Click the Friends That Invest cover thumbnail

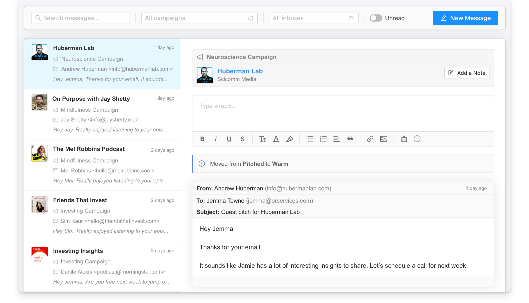[39, 204]
